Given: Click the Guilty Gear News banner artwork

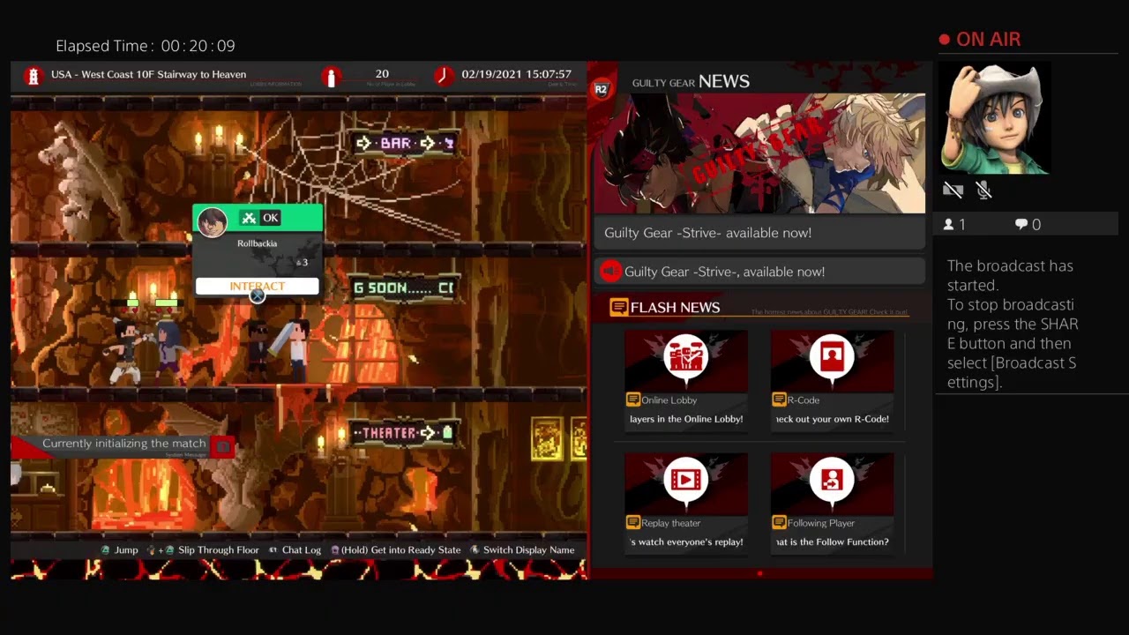Looking at the screenshot, I should (x=759, y=153).
